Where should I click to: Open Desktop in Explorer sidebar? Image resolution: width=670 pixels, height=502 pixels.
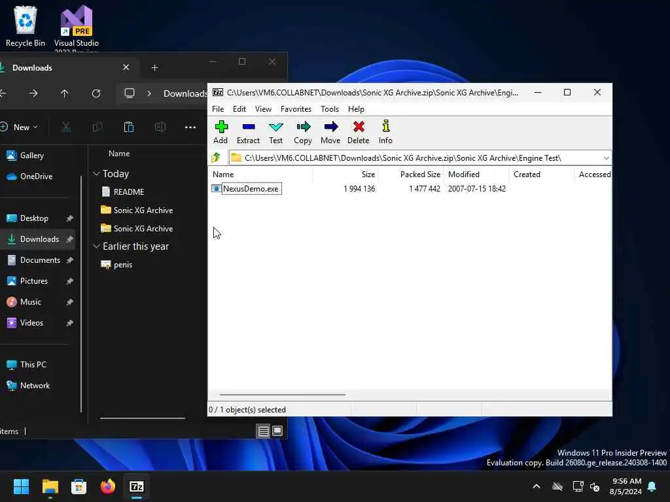(x=34, y=218)
